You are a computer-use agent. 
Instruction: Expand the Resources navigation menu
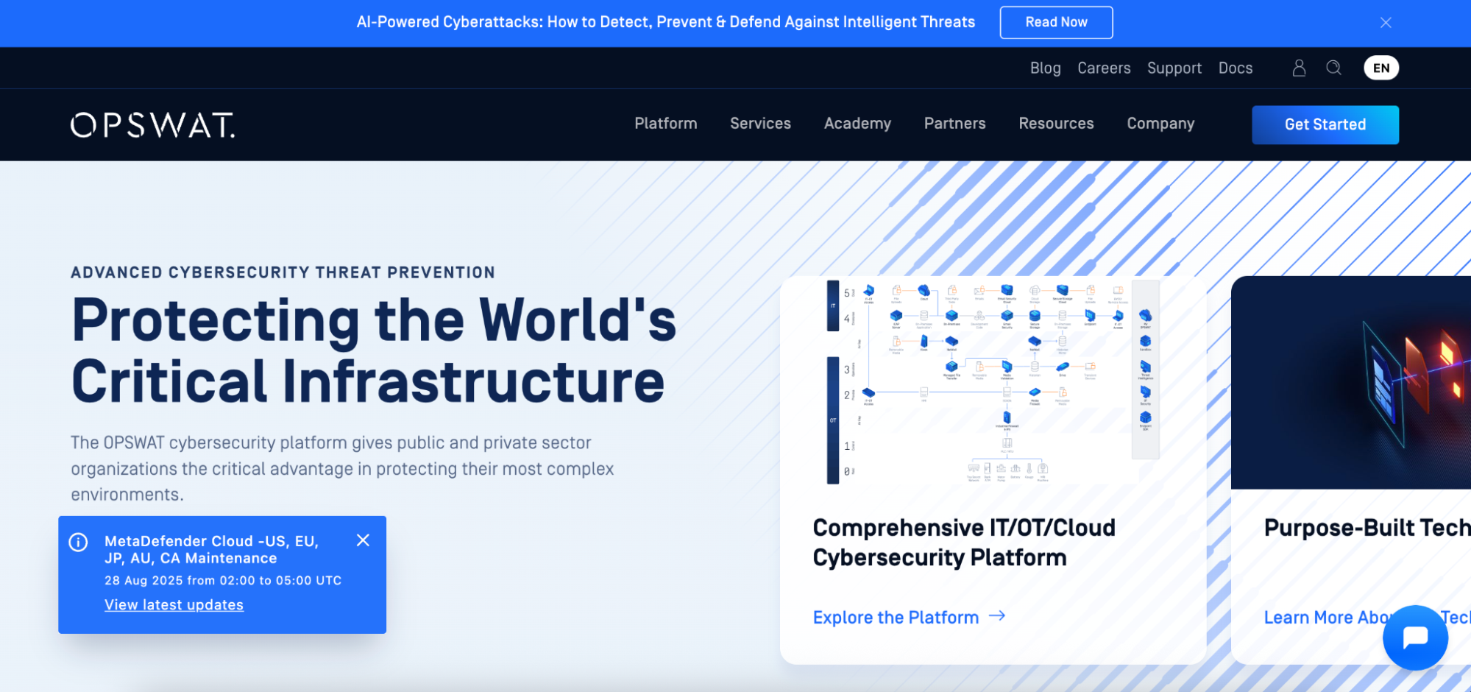[1055, 124]
